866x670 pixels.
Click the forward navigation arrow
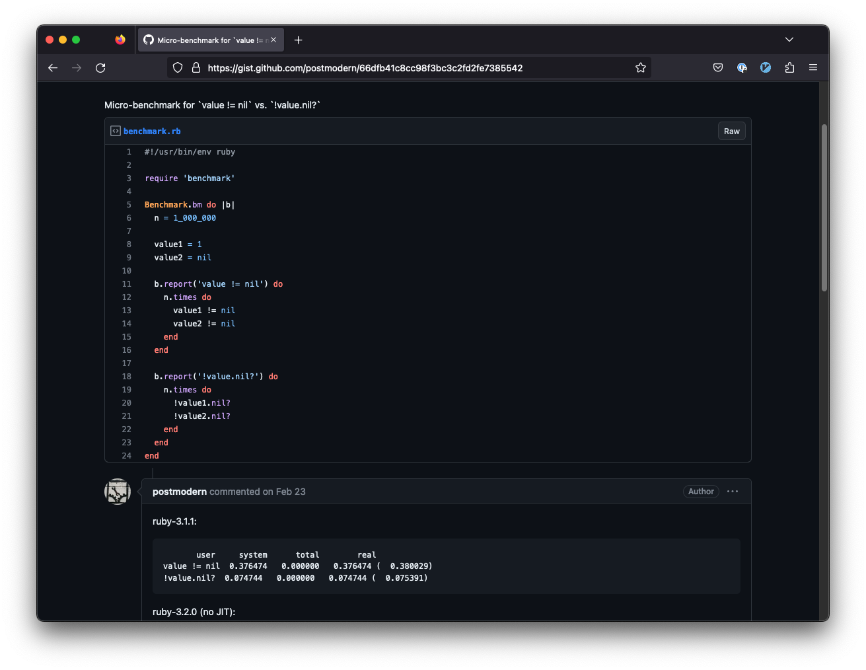(77, 67)
